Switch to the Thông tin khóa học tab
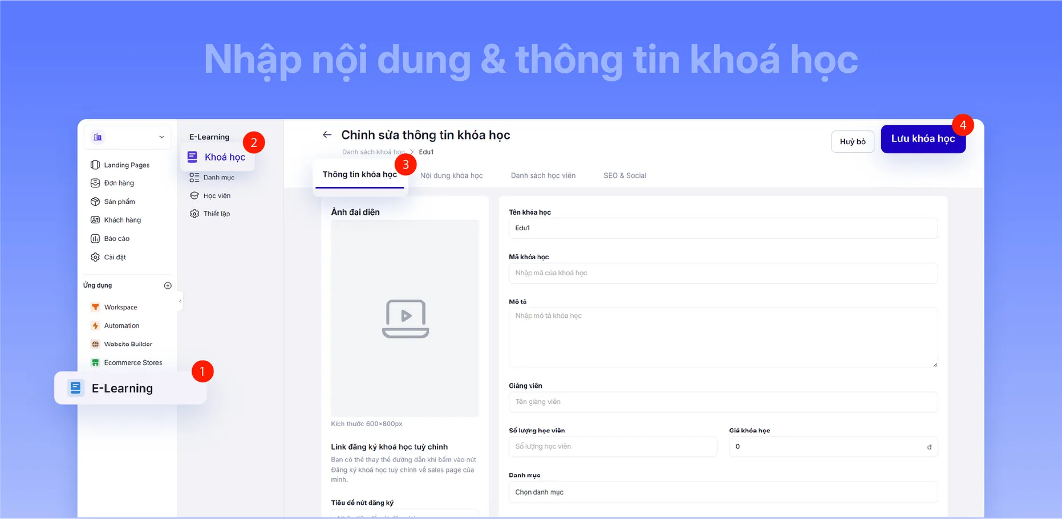Viewport: 1062px width, 519px height. click(x=360, y=174)
